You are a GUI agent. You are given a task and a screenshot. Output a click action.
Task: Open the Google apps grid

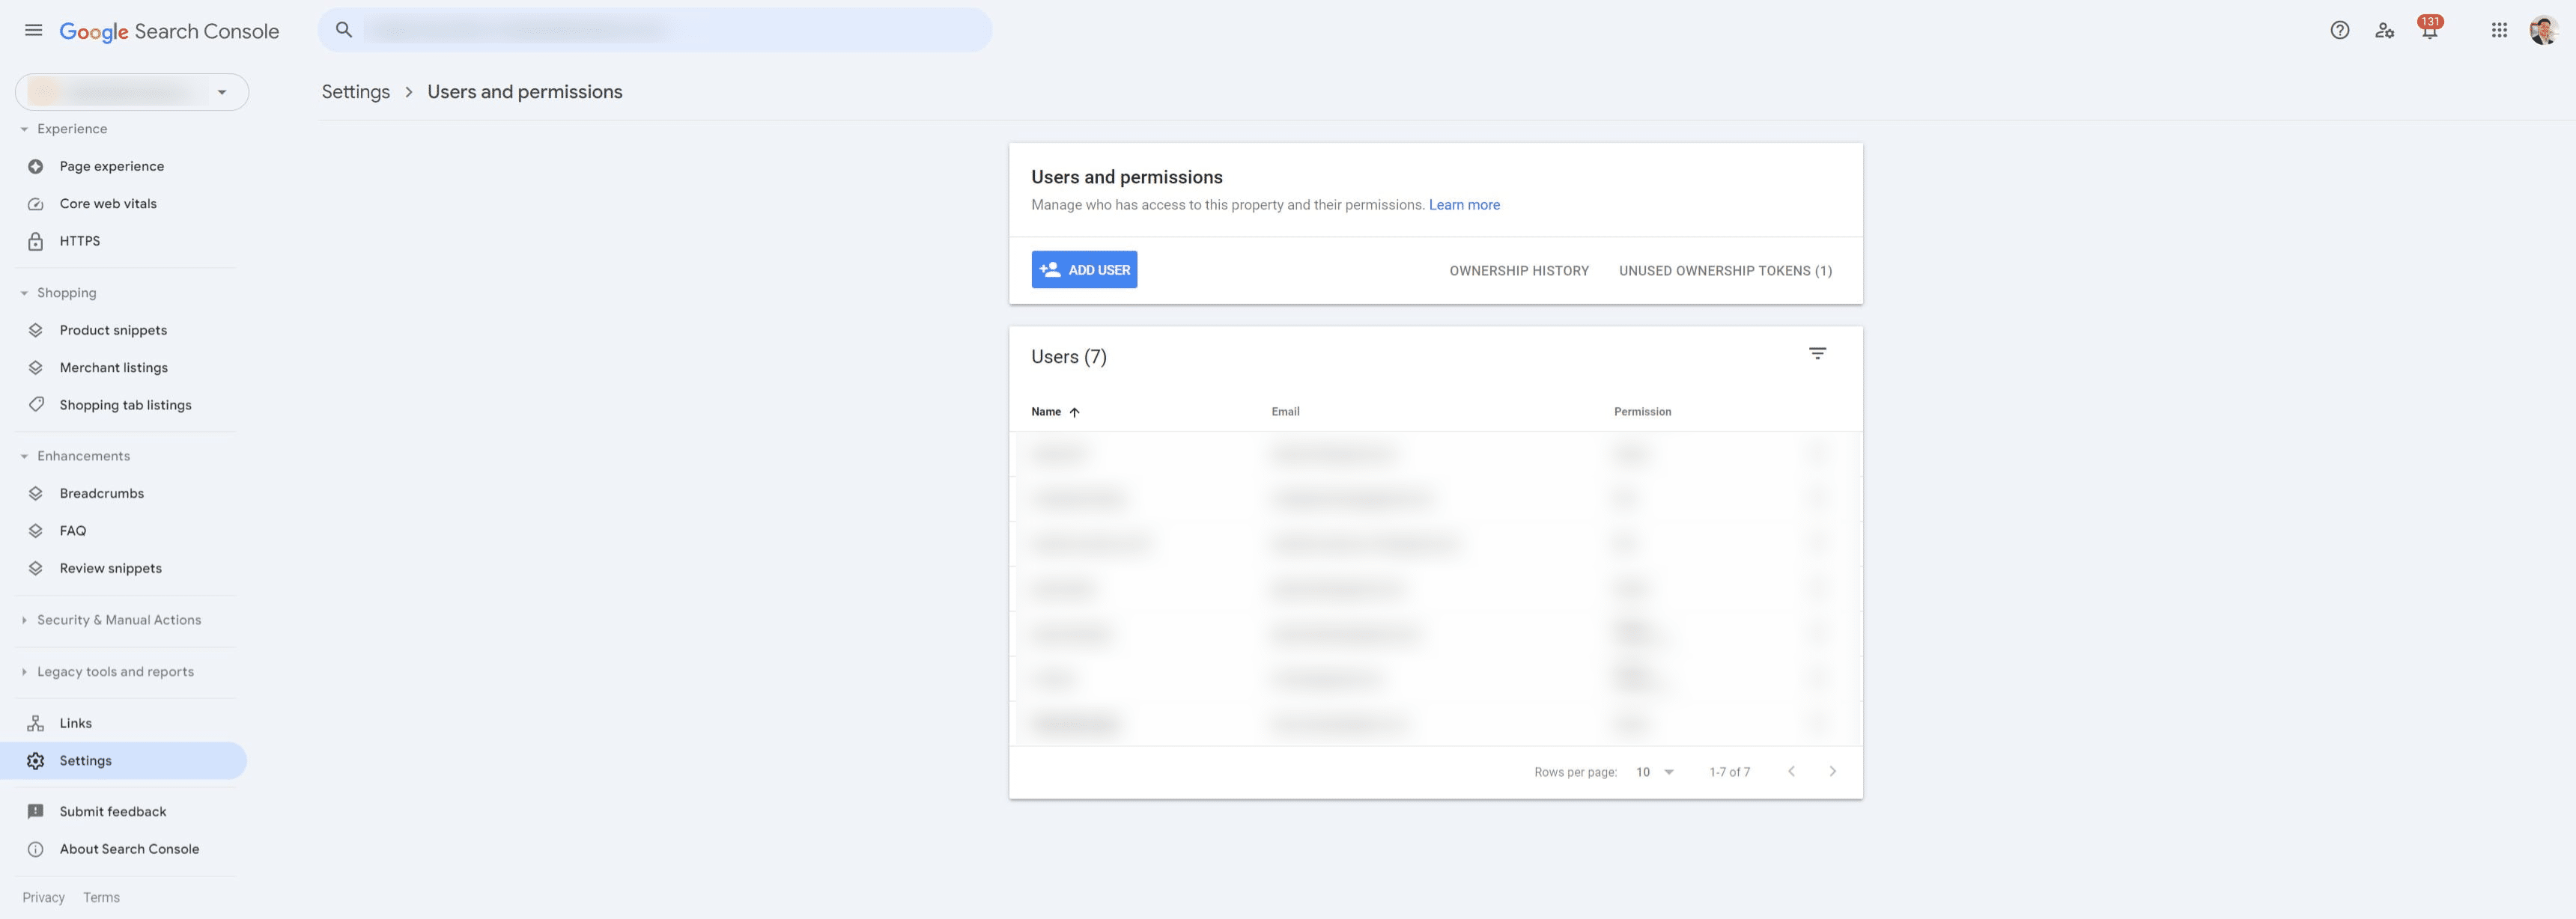coord(2499,30)
